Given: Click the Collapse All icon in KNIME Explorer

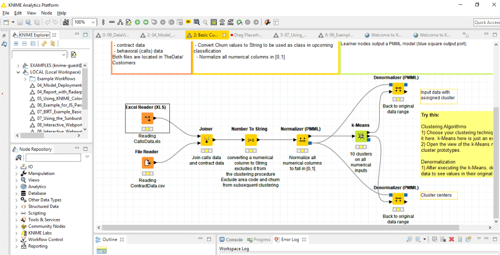Looking at the screenshot, I should coord(33,44).
